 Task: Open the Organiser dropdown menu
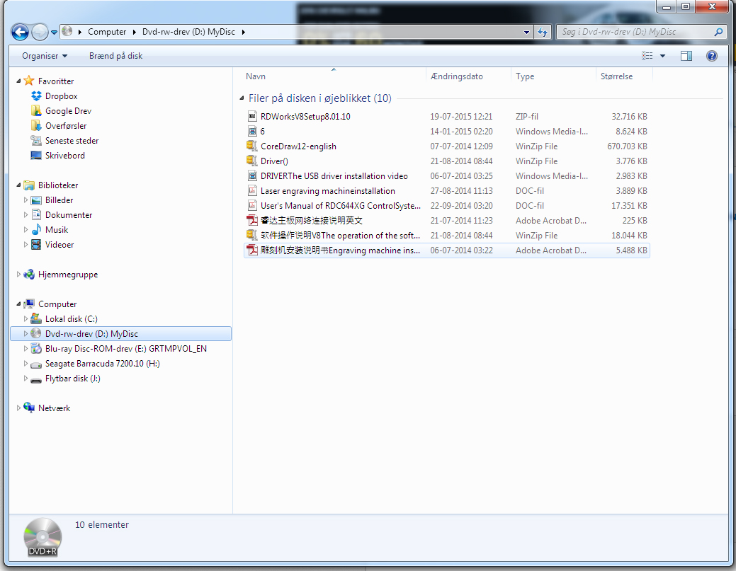45,56
